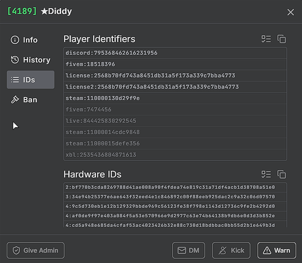Select the steam:11000015defe356 identifier
Screen dimensions: 302x263
coord(175,144)
